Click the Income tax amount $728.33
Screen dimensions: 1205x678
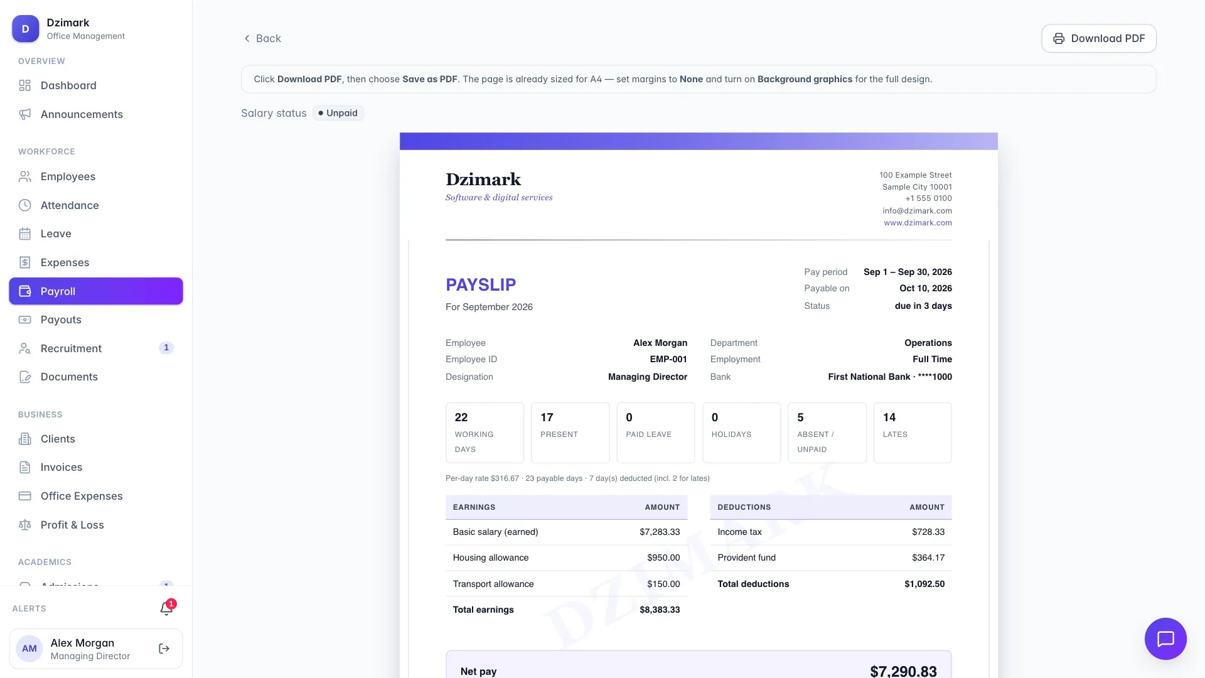(928, 532)
